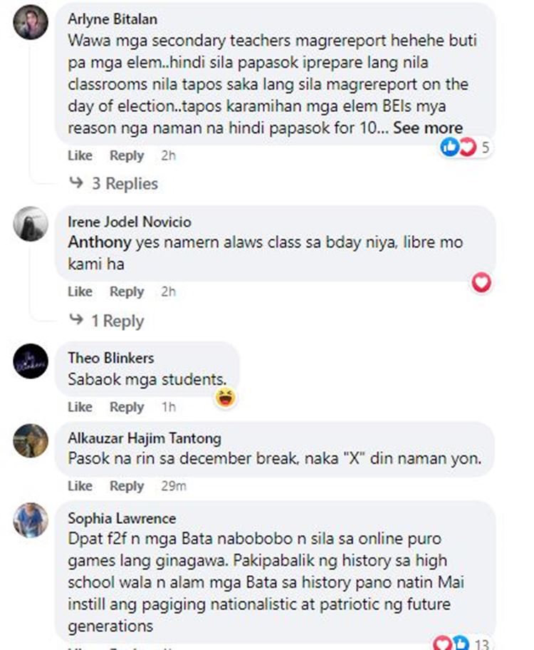Image resolution: width=534 pixels, height=650 pixels.
Task: Open Anthony mention in Irene's comment
Action: pos(100,242)
